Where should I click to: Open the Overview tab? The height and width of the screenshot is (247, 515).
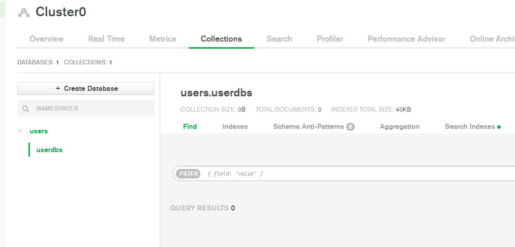click(47, 39)
